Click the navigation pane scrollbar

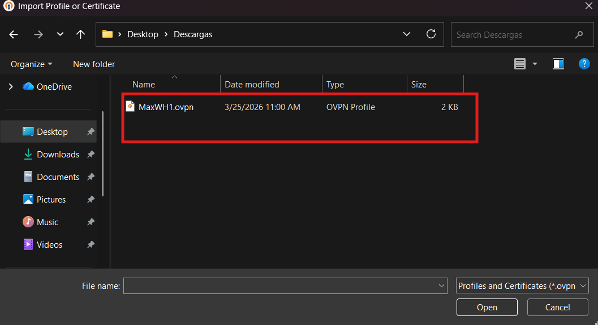[x=102, y=152]
